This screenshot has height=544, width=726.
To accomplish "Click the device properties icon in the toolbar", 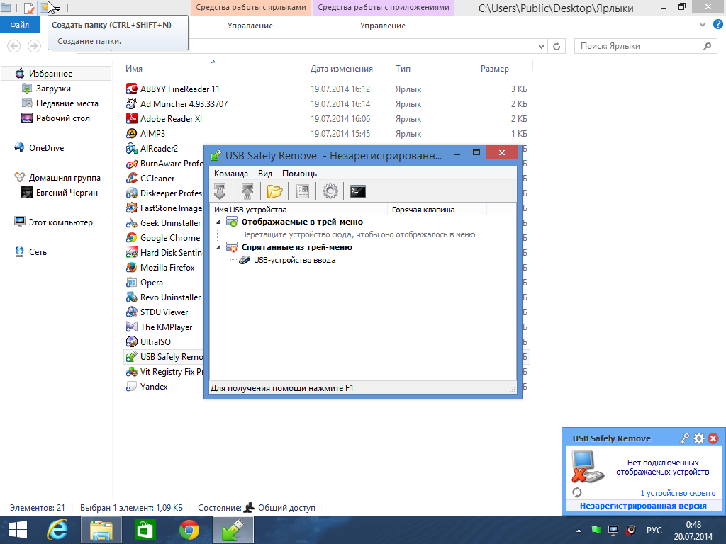I will 303,191.
